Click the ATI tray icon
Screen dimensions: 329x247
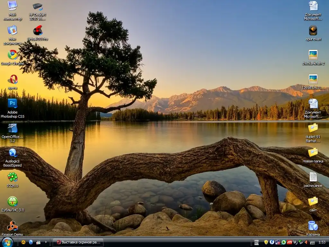click(289, 242)
